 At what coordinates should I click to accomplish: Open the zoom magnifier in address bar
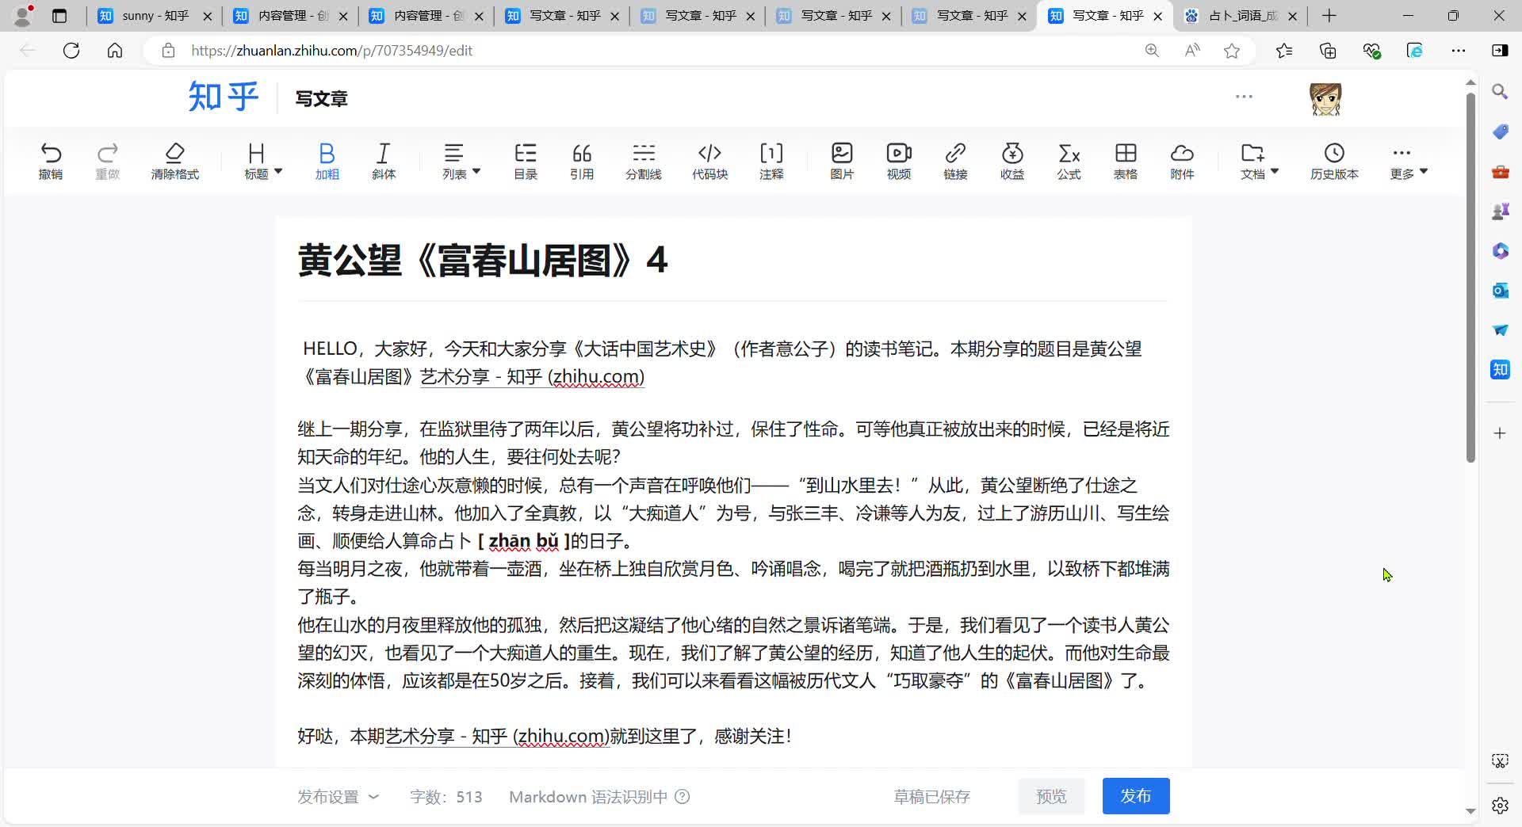coord(1152,51)
